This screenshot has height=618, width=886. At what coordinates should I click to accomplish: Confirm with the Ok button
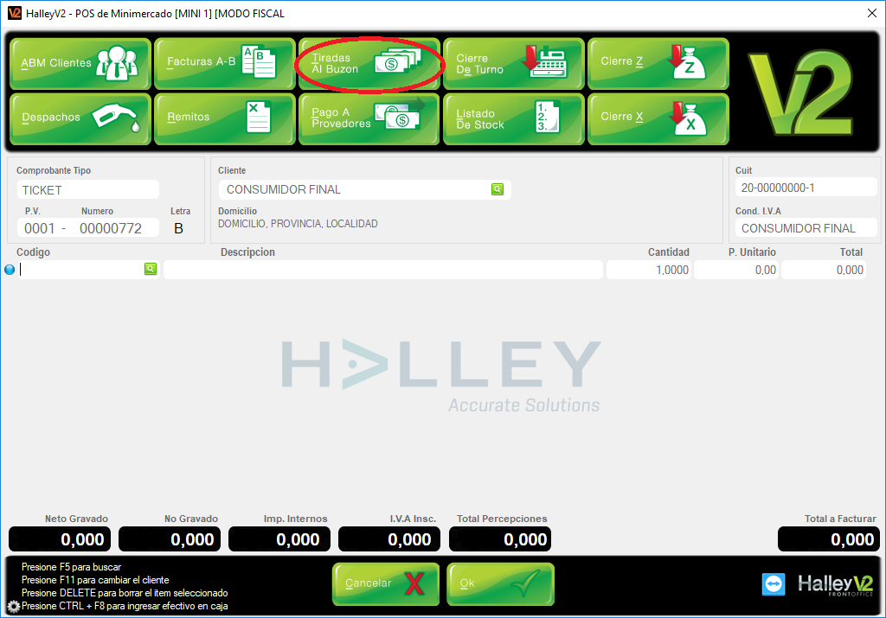500,583
